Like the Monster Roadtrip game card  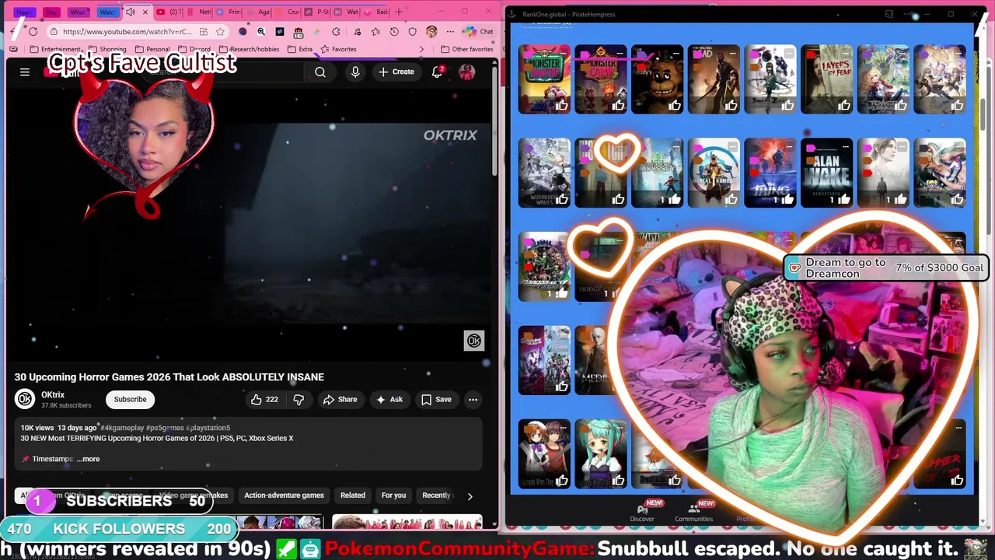pyautogui.click(x=561, y=105)
